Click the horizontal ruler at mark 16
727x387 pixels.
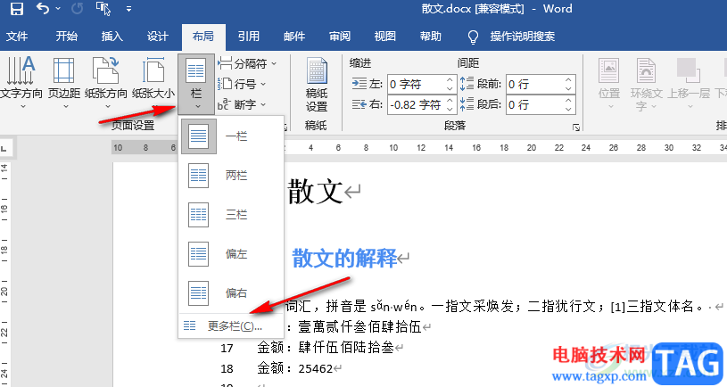(476, 148)
